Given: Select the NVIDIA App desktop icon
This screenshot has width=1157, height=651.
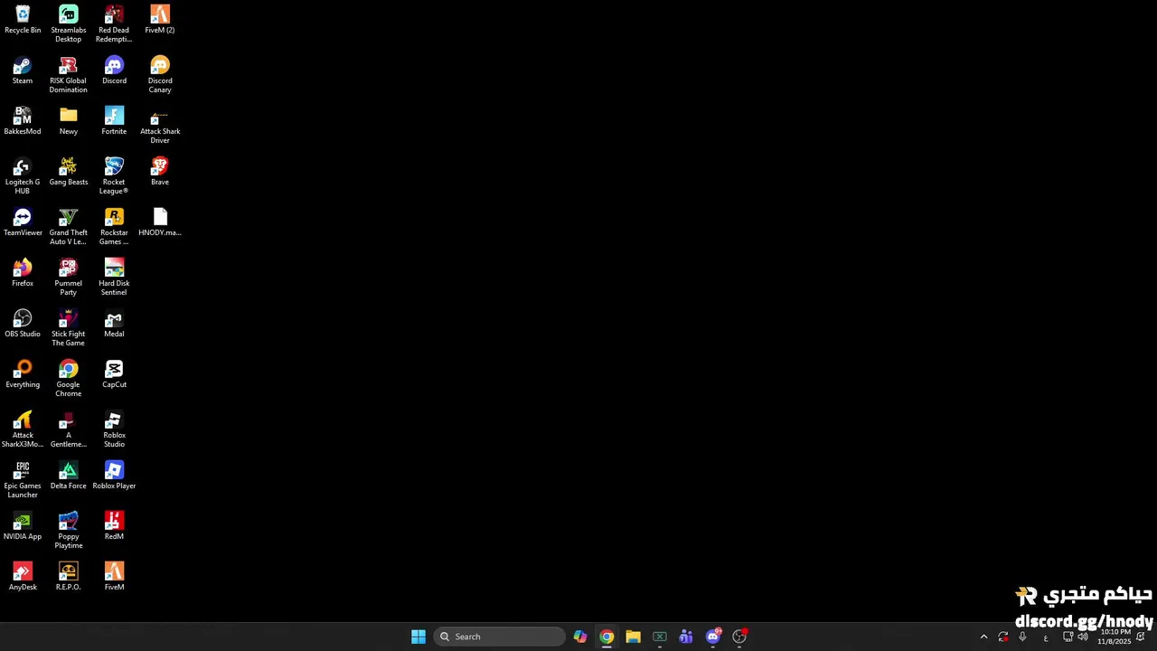Looking at the screenshot, I should click(x=23, y=526).
